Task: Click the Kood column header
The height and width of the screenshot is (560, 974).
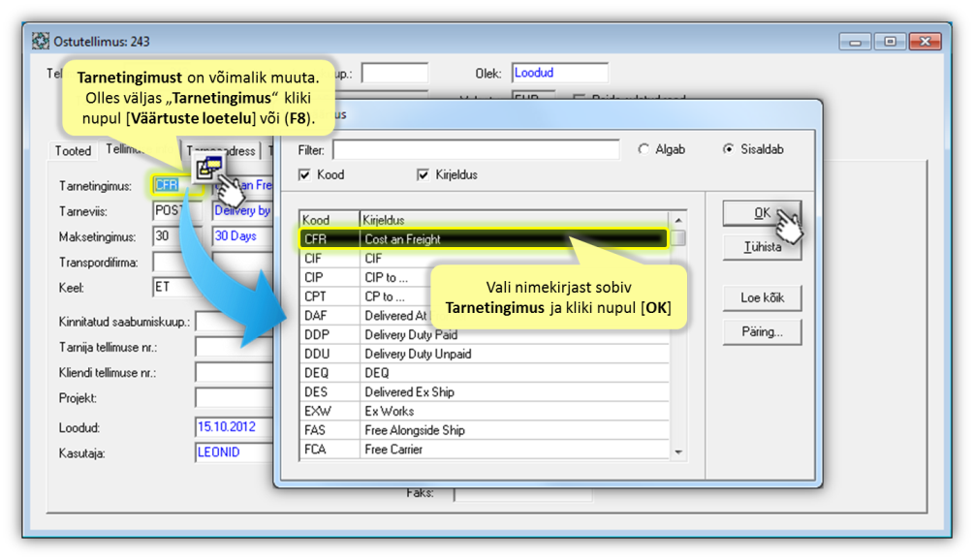Action: point(330,220)
